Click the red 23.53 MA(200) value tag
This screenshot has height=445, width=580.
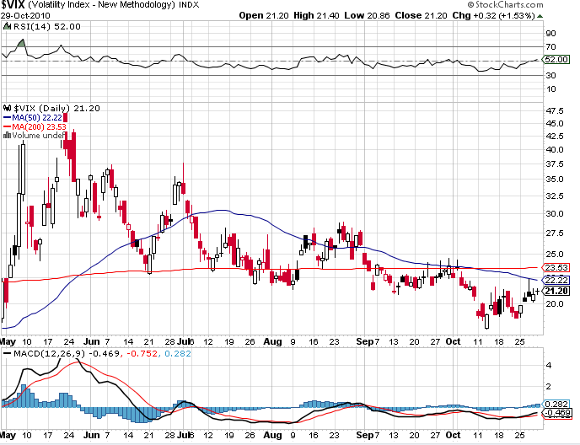coord(554,268)
